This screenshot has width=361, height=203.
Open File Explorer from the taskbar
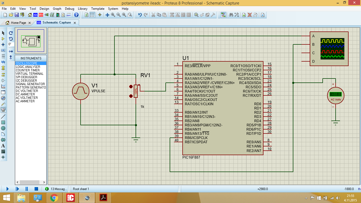[21, 197]
